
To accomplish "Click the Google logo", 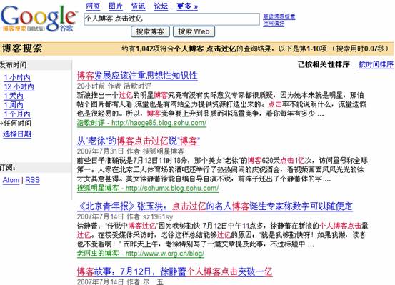I will tap(39, 18).
